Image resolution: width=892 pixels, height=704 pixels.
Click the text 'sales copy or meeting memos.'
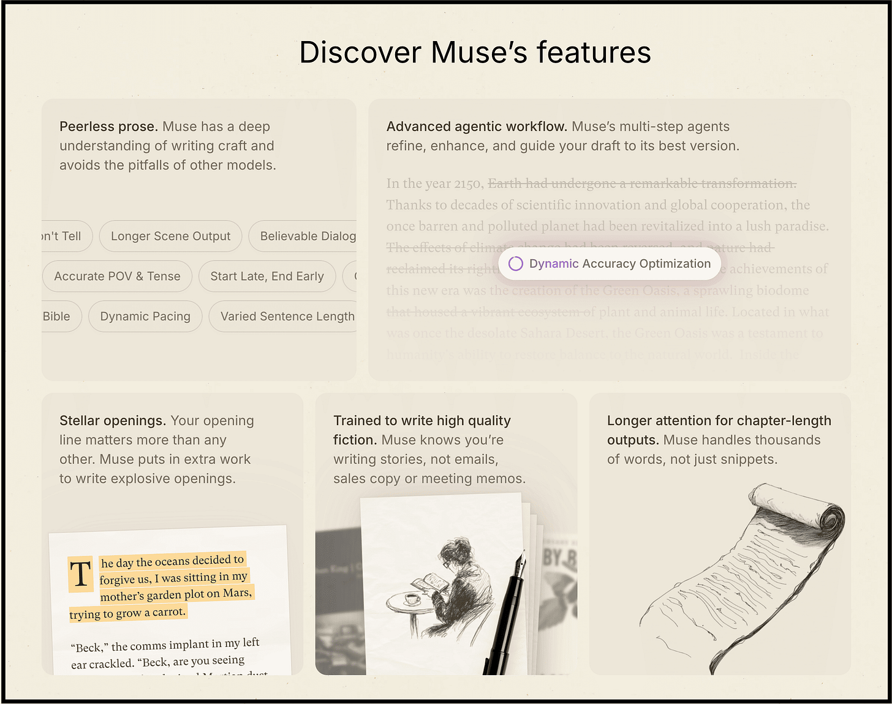coord(429,479)
